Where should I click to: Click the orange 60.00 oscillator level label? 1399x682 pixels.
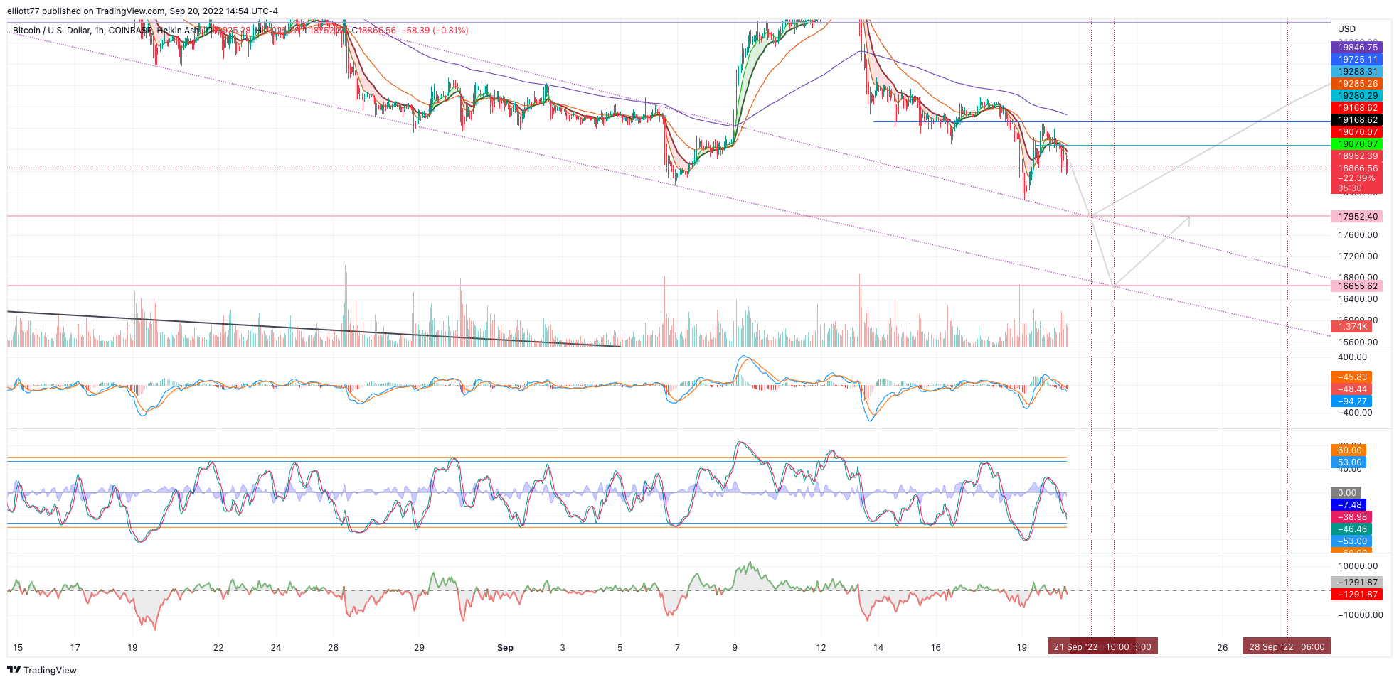coord(1349,450)
